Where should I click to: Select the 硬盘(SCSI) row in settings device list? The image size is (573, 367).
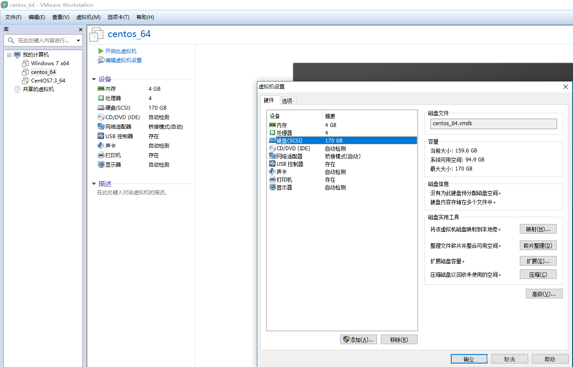pos(342,140)
